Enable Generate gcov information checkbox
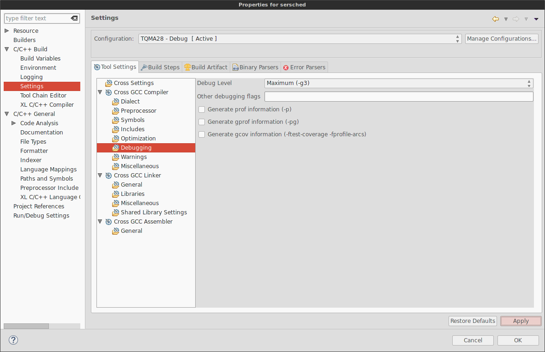 (202, 134)
